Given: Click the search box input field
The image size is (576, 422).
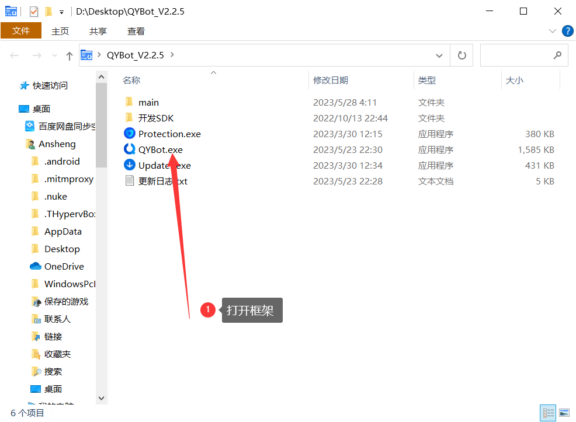Looking at the screenshot, I should [x=516, y=55].
